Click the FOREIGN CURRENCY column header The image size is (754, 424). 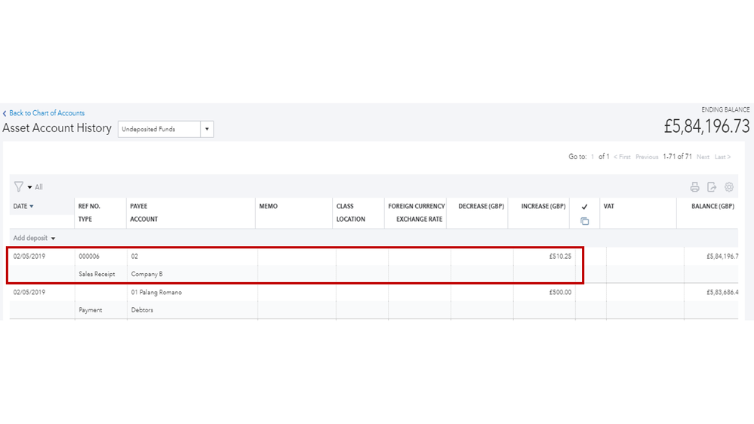tap(417, 206)
